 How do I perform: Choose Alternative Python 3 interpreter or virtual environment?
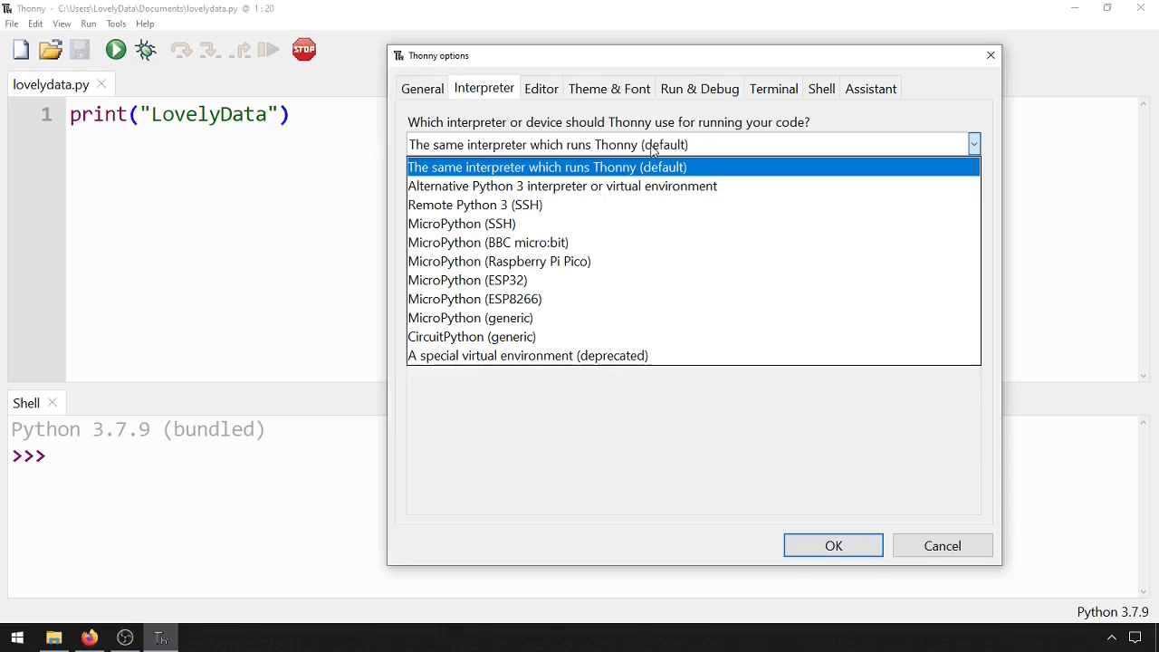694,186
